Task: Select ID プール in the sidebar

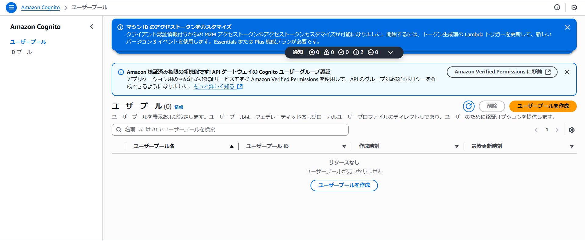Action: coord(21,52)
